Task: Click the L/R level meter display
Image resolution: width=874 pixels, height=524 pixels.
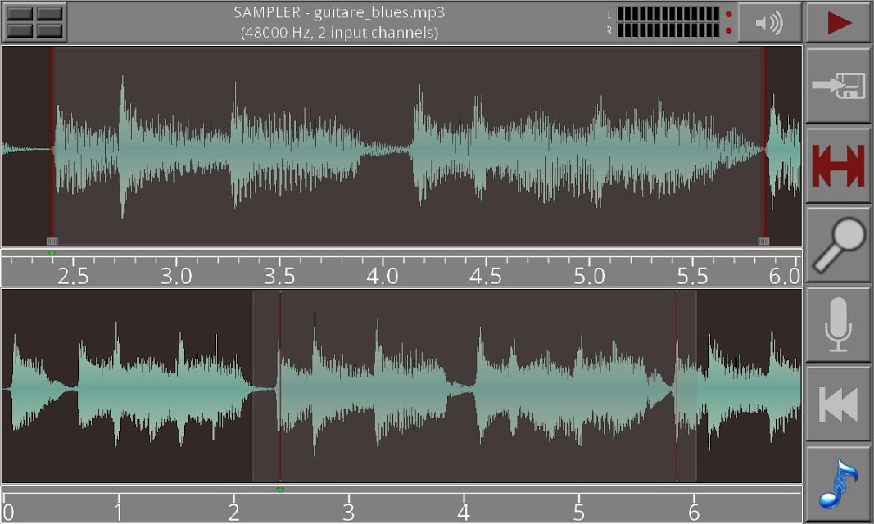Action: [668, 22]
